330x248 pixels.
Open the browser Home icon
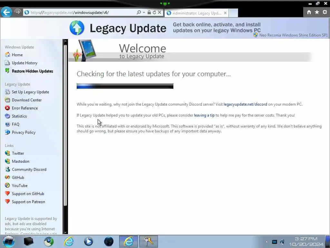tap(309, 12)
